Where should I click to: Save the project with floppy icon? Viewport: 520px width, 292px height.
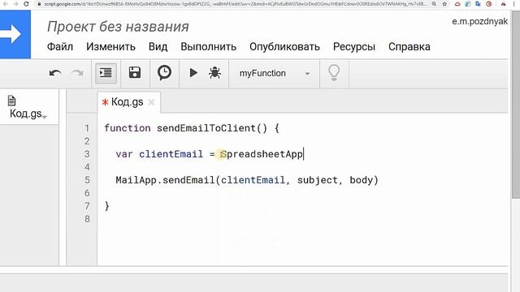click(135, 72)
